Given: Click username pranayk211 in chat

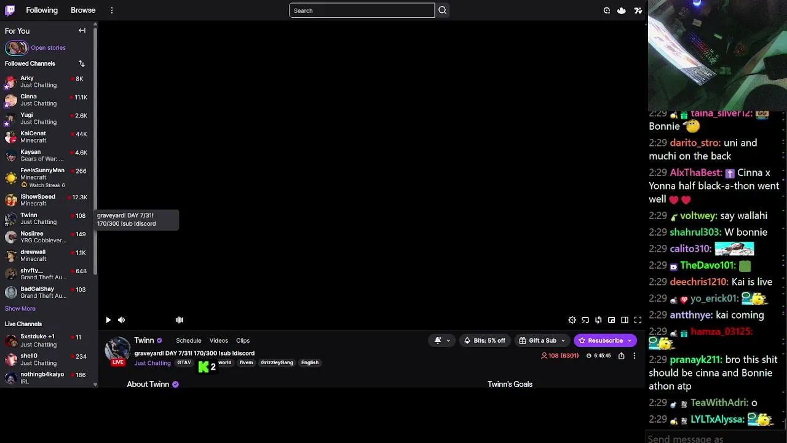Looking at the screenshot, I should (x=695, y=360).
